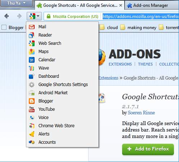Click the Alerts bell icon
Screen dimensions: 179x162
(32, 134)
